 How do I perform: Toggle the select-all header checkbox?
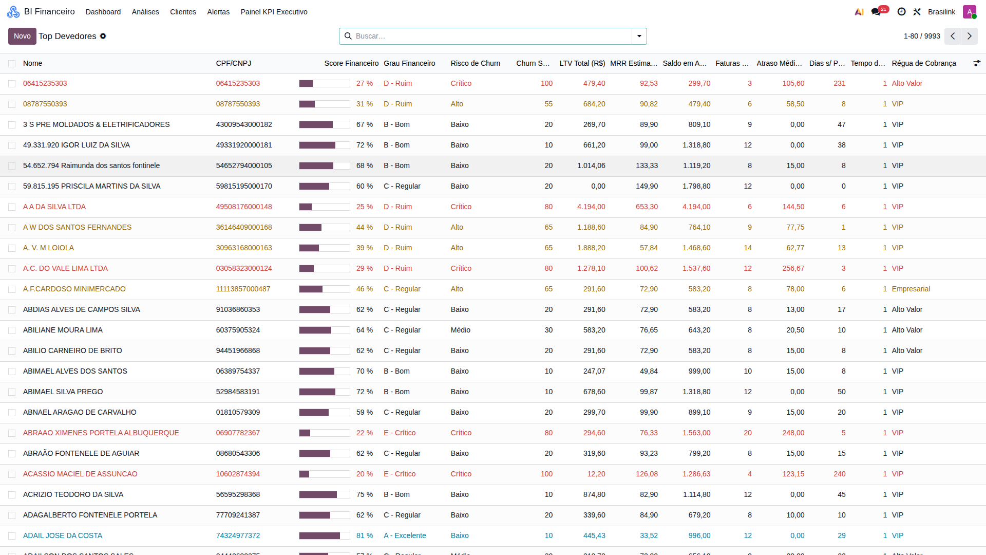(x=12, y=64)
